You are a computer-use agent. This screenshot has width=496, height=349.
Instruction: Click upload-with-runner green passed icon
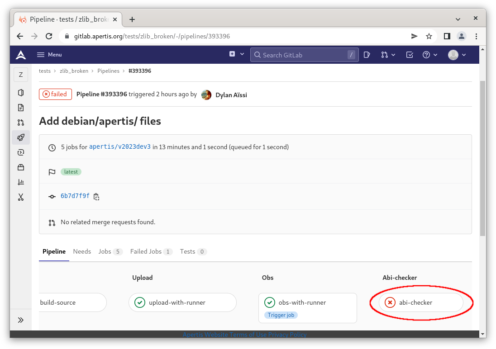[140, 302]
